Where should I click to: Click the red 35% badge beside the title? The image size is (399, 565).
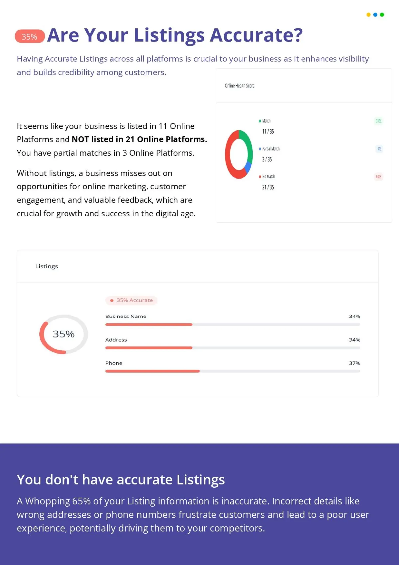coord(30,36)
